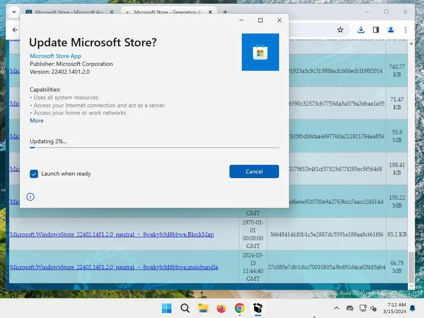
Task: Click the 85.2 KB size cell
Action: (x=397, y=234)
